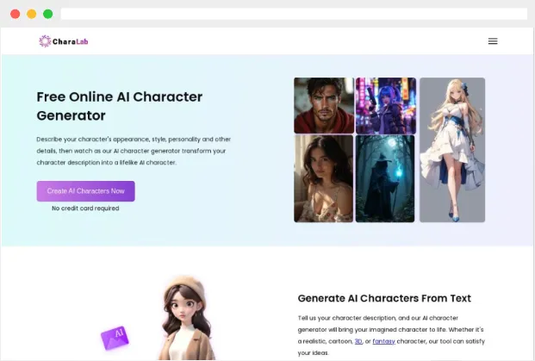The height and width of the screenshot is (361, 535).
Task: Open the 3D link in description
Action: click(x=358, y=341)
